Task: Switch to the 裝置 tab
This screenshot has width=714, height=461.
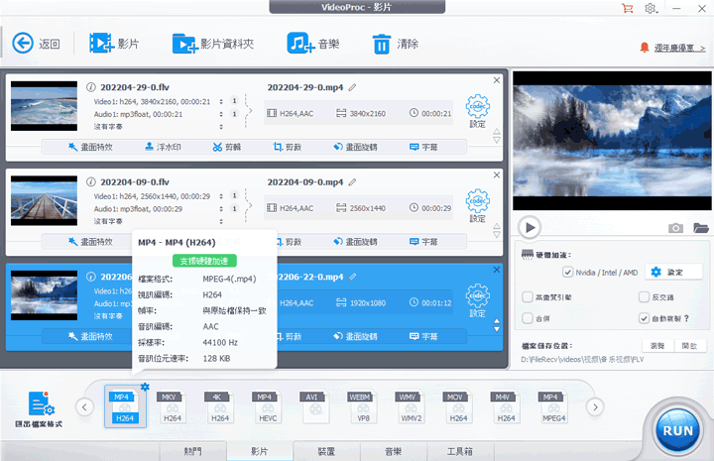Action: point(326,451)
